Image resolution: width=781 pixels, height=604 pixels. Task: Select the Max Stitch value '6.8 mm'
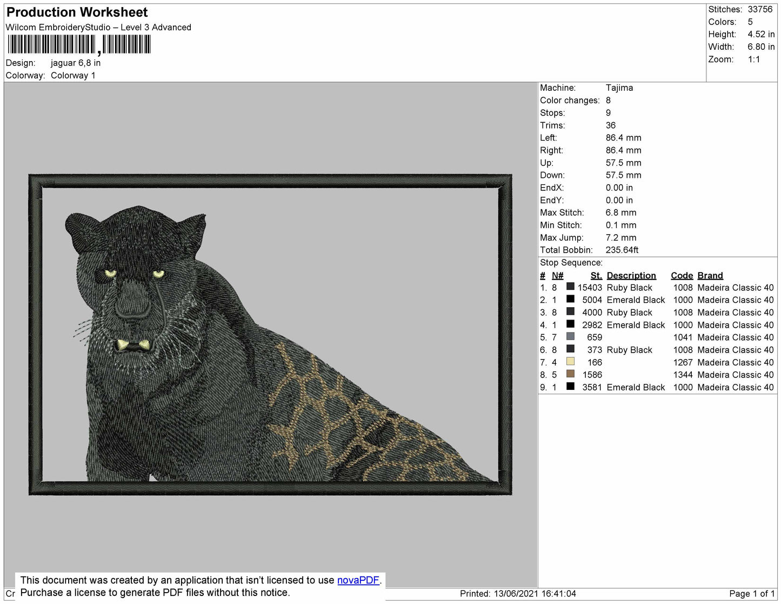pyautogui.click(x=621, y=213)
